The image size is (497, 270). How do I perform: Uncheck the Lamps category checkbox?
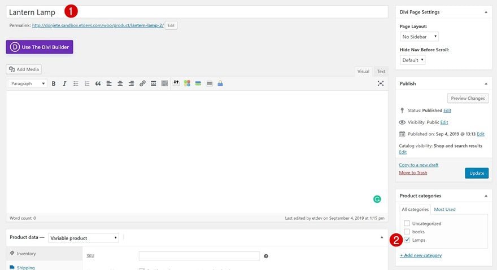tap(407, 240)
